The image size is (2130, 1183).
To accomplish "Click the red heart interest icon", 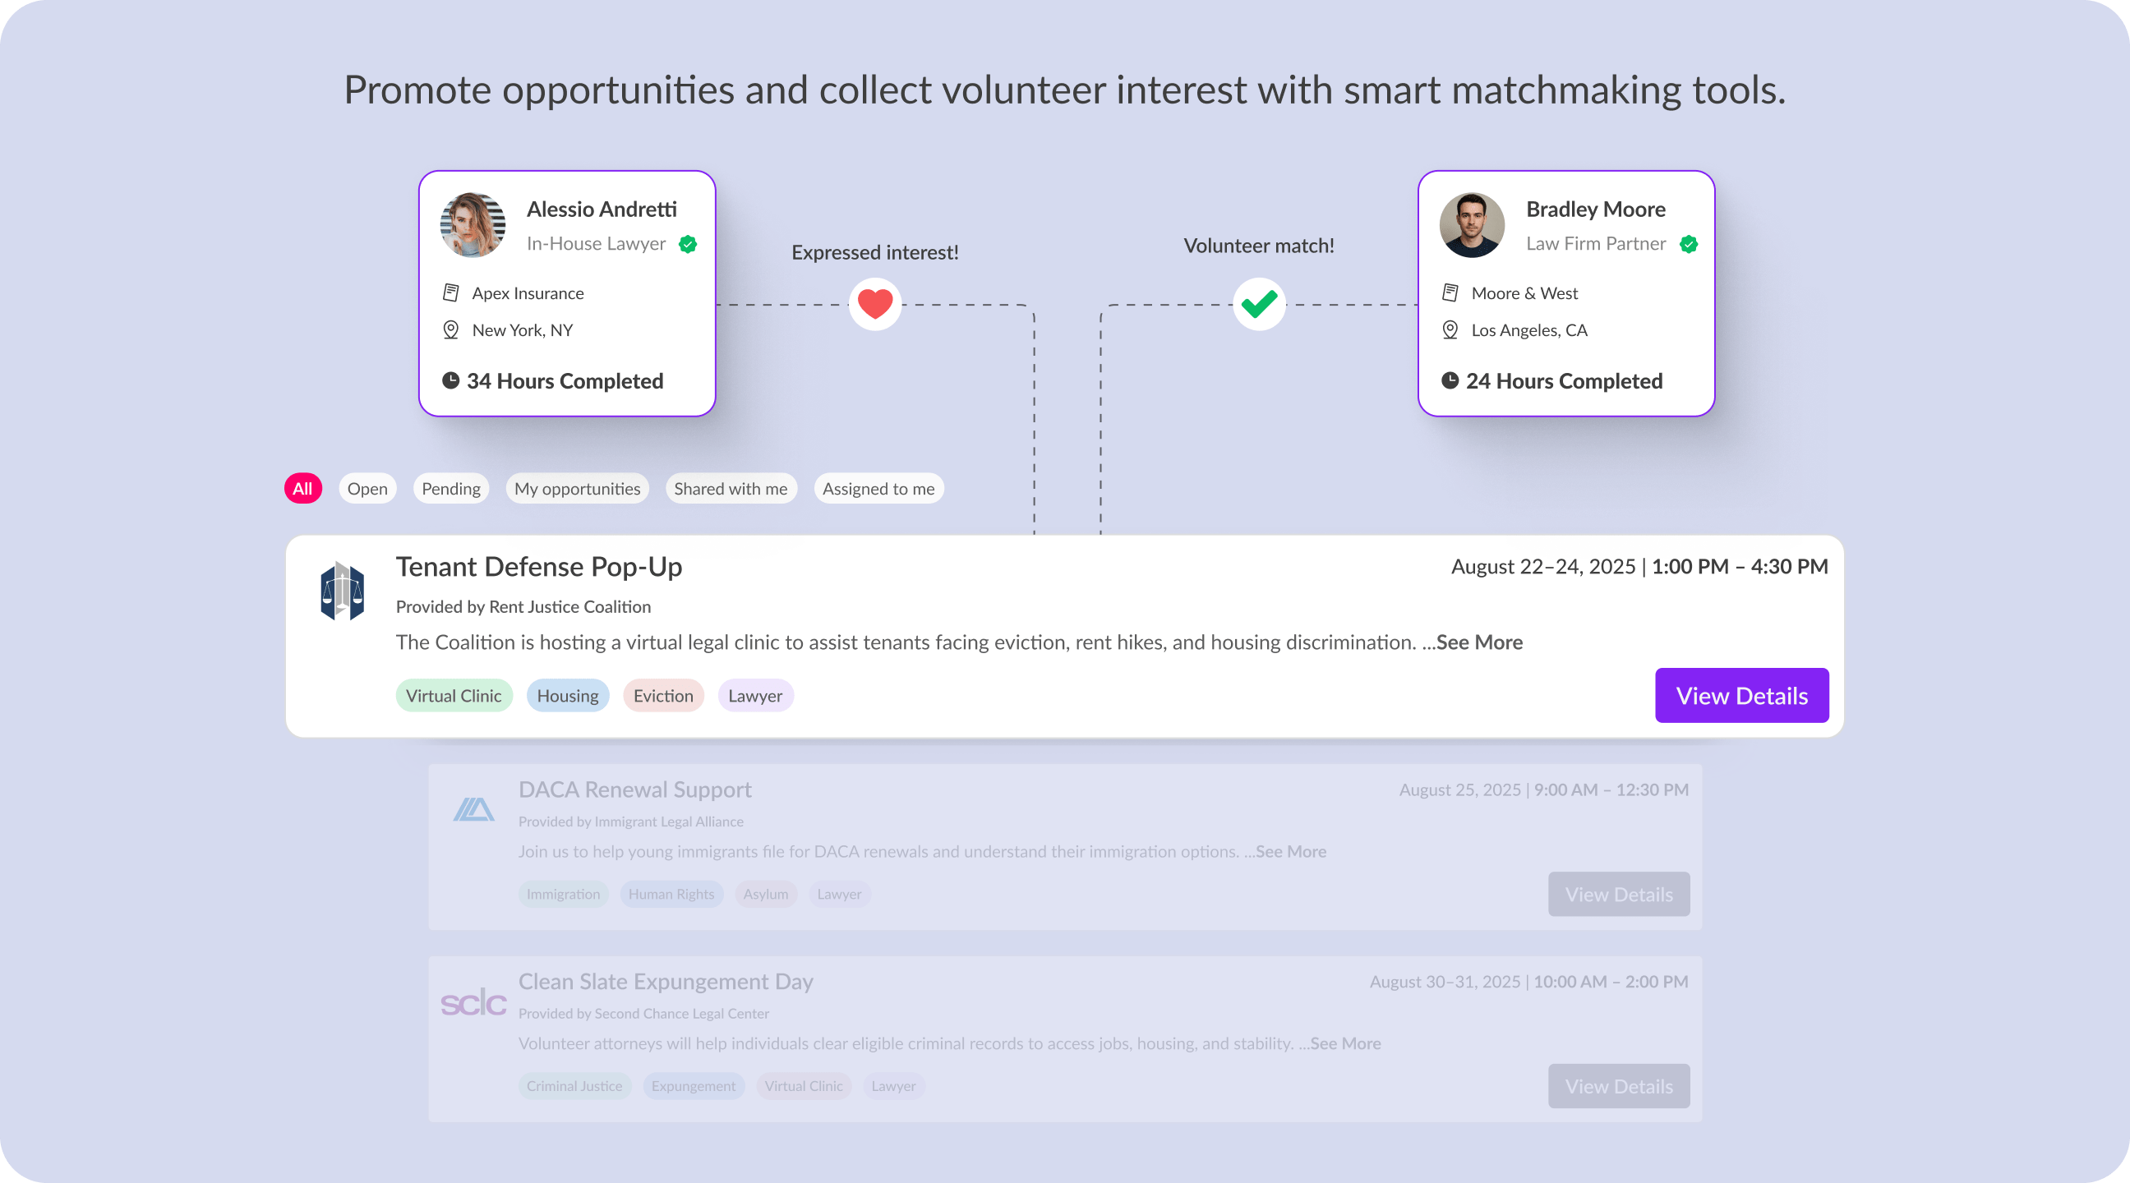I will click(875, 304).
